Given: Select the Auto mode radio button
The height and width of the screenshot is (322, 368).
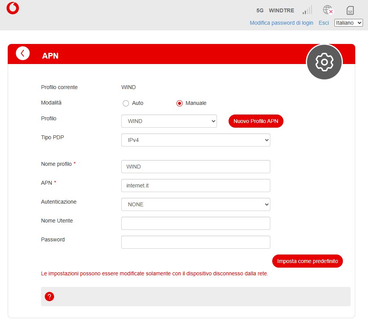Looking at the screenshot, I should pos(125,103).
